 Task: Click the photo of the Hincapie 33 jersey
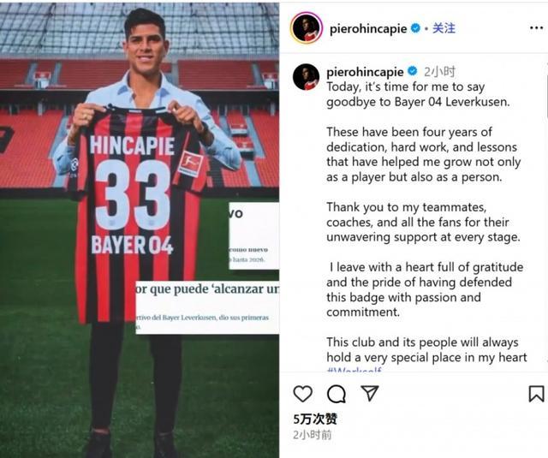click(140, 229)
